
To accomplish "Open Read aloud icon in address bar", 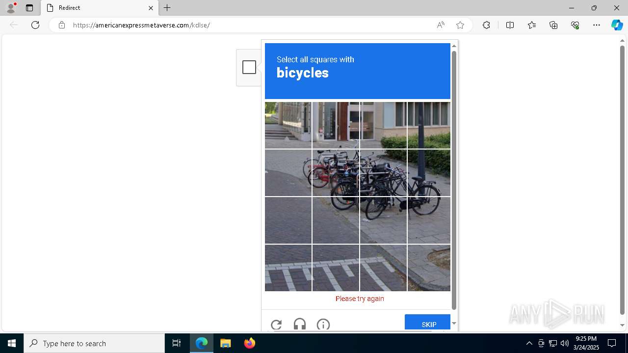I will click(441, 25).
